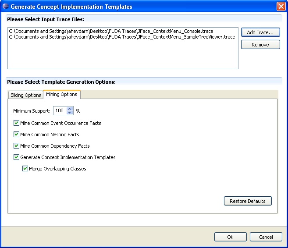Open the Mining Options tab
Image resolution: width=288 pixels, height=248 pixels.
point(61,95)
